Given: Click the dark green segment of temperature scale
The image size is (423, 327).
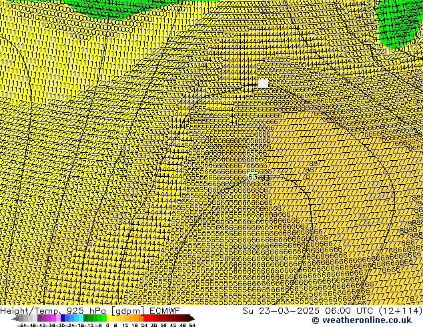Looking at the screenshot, I should click(x=86, y=318).
